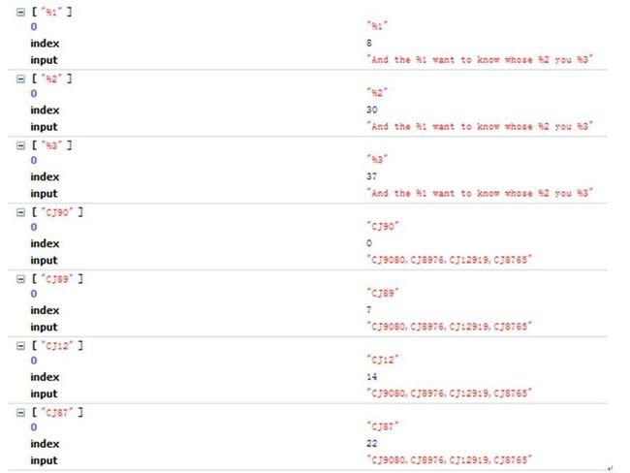Collapse the ["CJ90"] match entry

(x=20, y=212)
